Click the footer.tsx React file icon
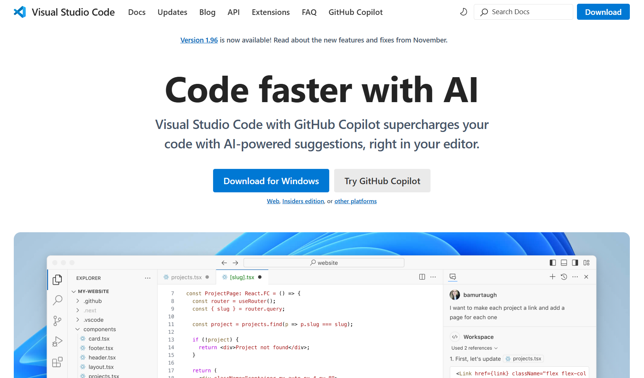The height and width of the screenshot is (378, 644). click(83, 348)
